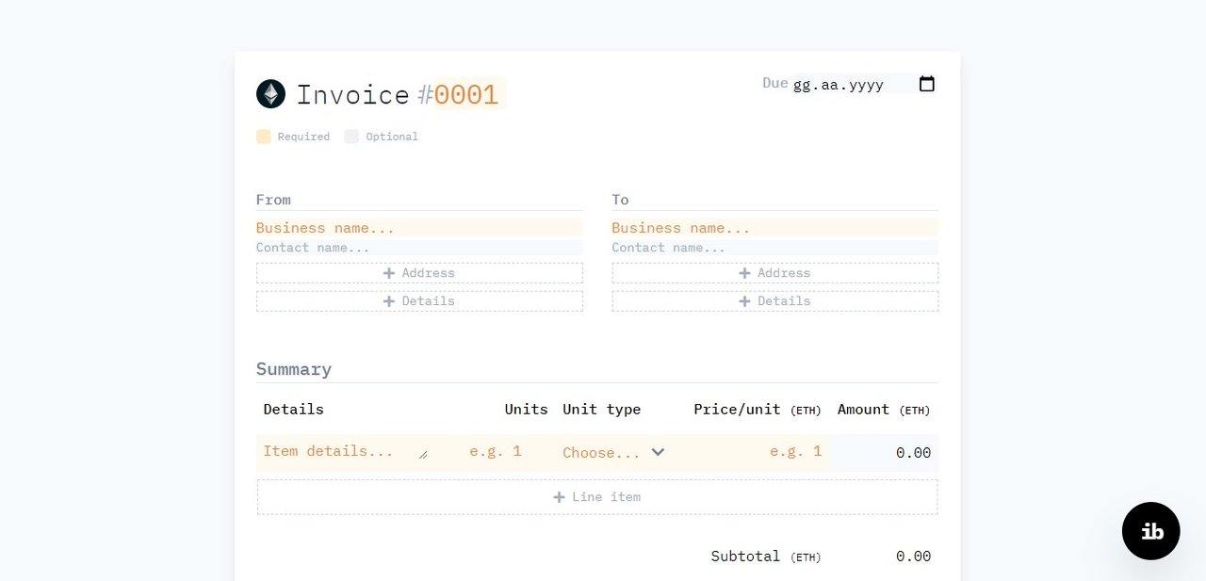This screenshot has width=1206, height=581.
Task: Click the From Contact name field
Action: [x=419, y=248]
